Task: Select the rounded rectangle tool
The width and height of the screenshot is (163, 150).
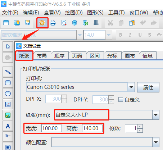Action: click(8, 83)
